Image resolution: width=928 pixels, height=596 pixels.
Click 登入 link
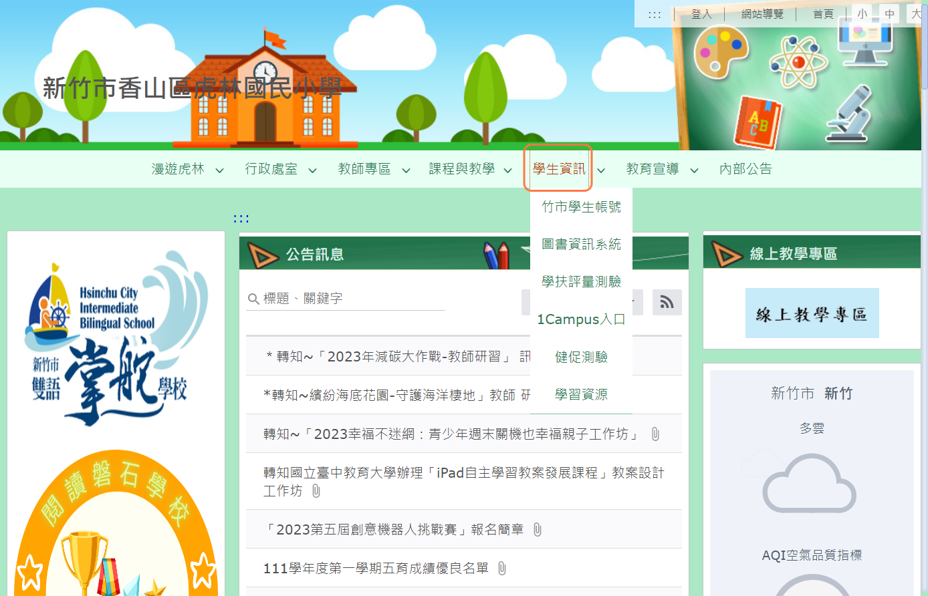[701, 14]
